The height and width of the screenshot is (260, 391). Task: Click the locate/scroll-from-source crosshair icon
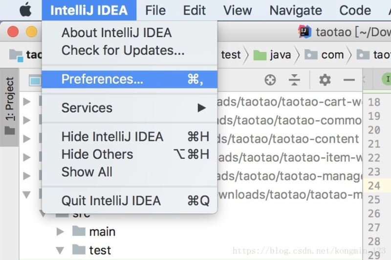[270, 80]
